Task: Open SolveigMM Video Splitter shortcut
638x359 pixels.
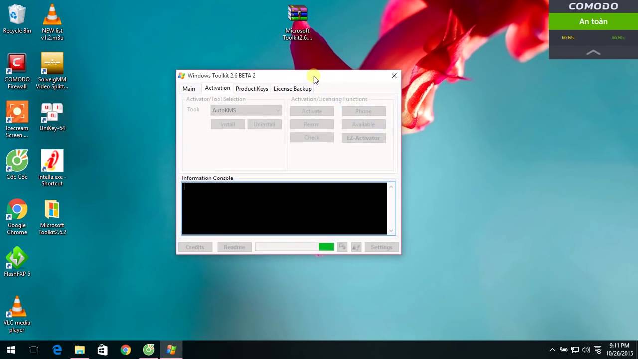Action: pos(52,71)
